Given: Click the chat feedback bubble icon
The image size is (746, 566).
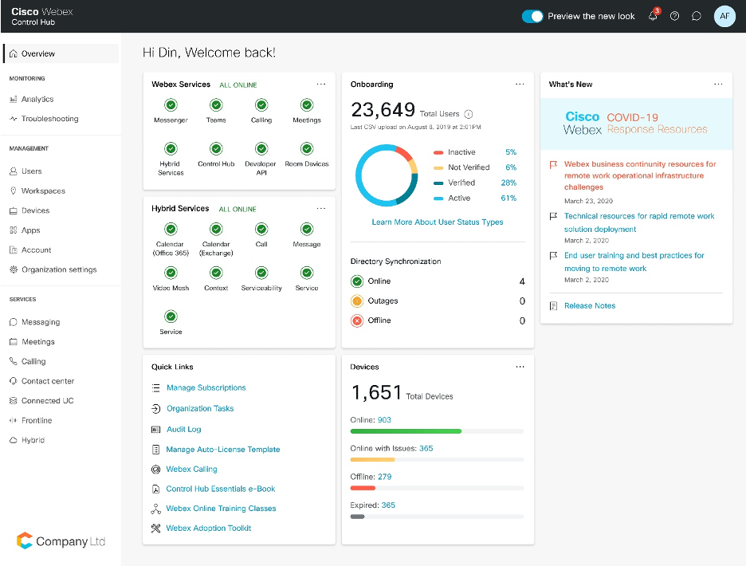Looking at the screenshot, I should point(696,16).
